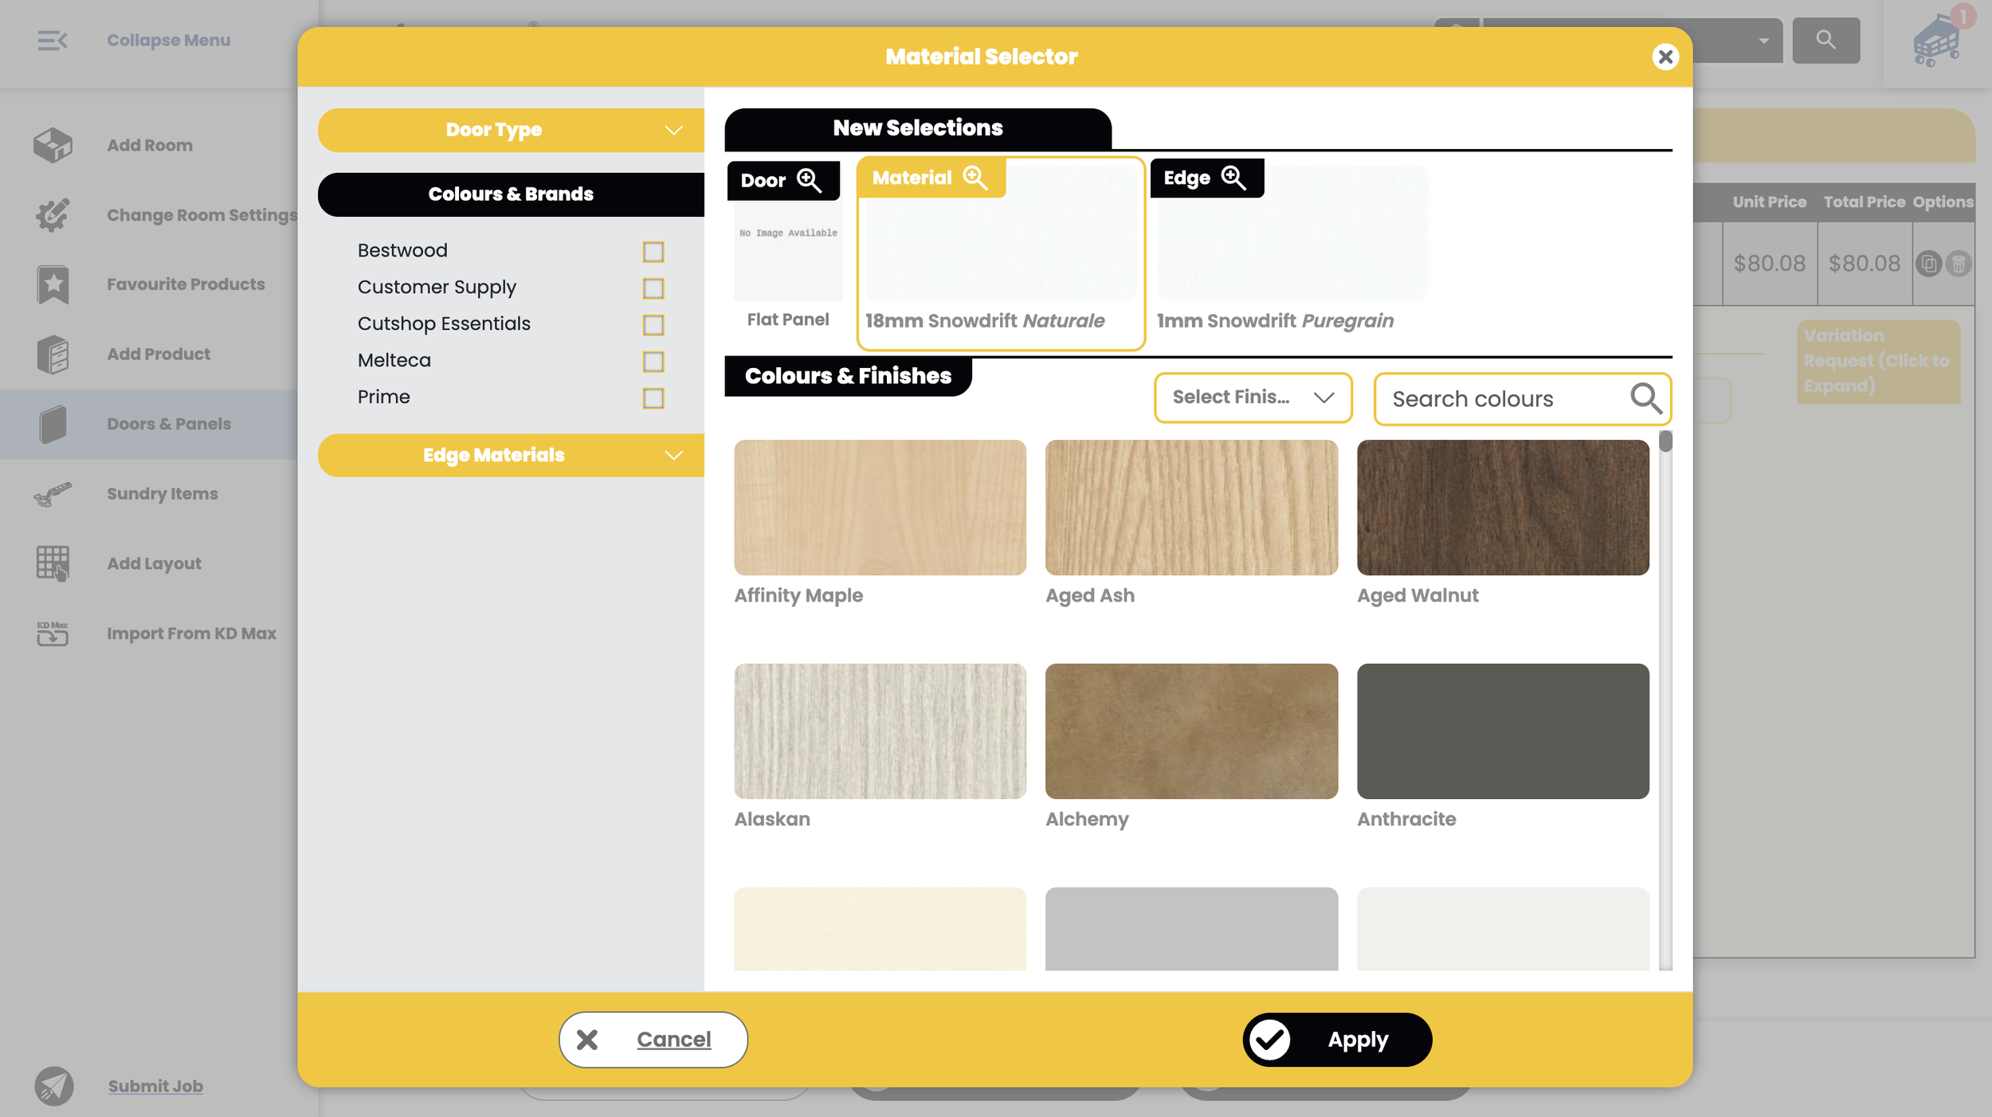Click the Add Room cube icon
This screenshot has height=1117, width=1992.
tap(53, 145)
